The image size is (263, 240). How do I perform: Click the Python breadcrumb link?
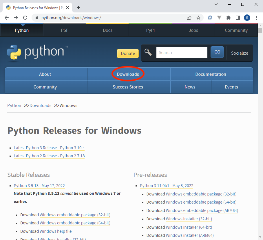pos(14,106)
